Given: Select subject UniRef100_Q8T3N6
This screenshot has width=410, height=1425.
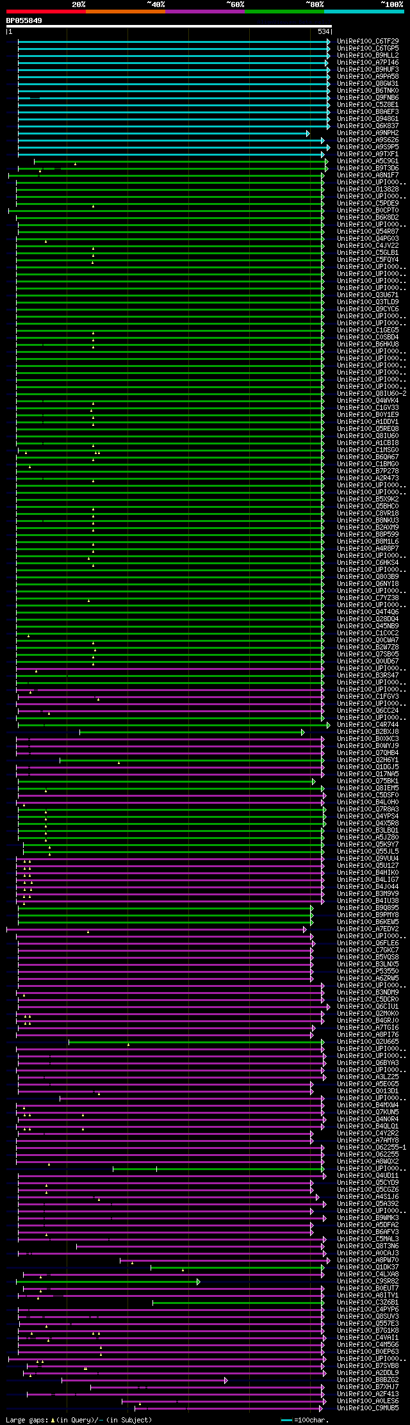Looking at the screenshot, I should [368, 1246].
